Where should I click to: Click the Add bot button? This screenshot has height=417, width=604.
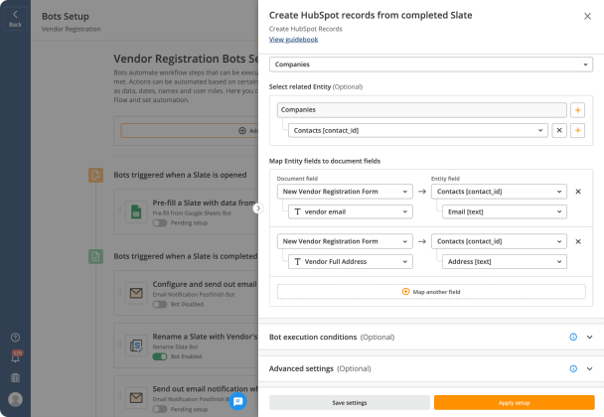(x=190, y=130)
